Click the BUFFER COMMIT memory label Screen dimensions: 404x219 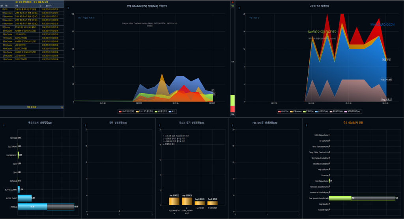click(11, 190)
